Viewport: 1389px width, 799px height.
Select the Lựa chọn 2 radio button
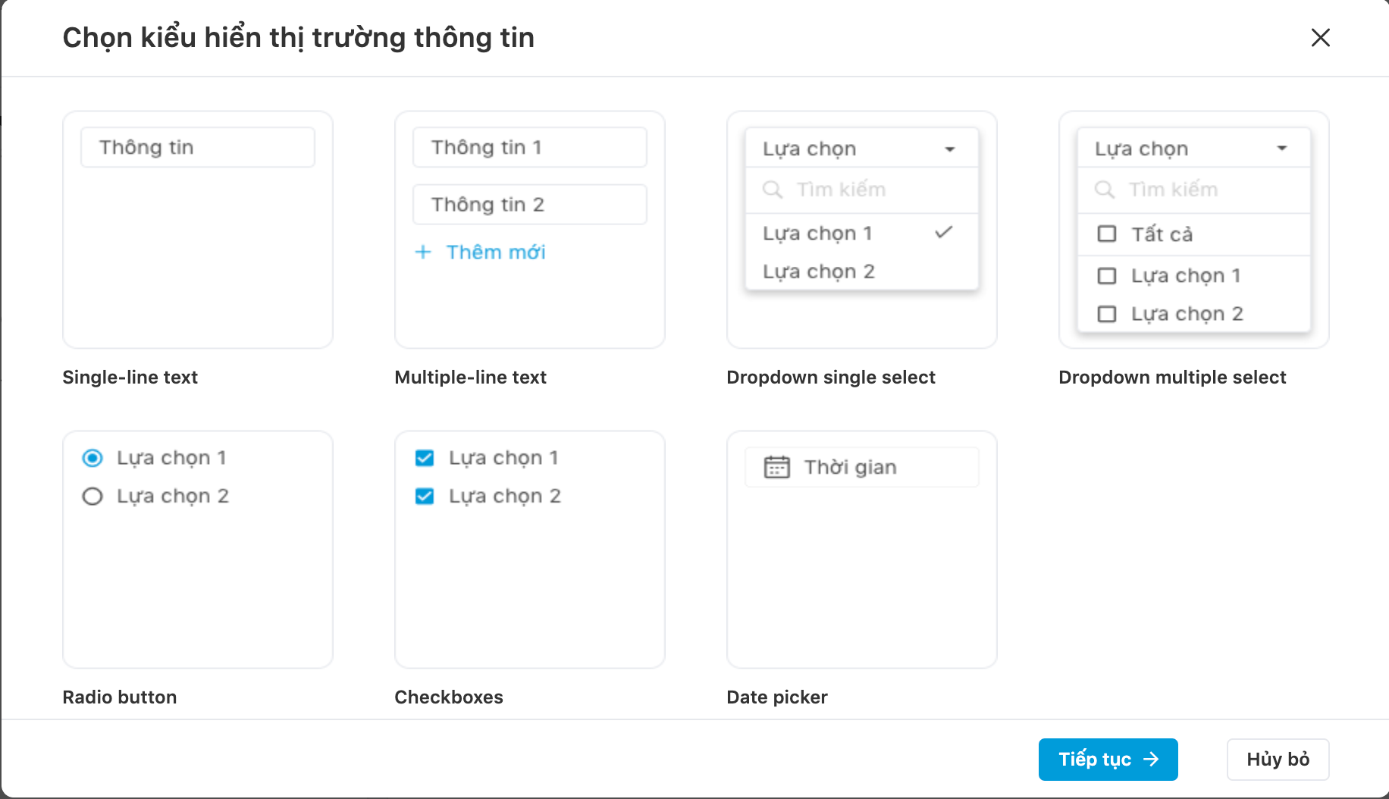point(92,497)
